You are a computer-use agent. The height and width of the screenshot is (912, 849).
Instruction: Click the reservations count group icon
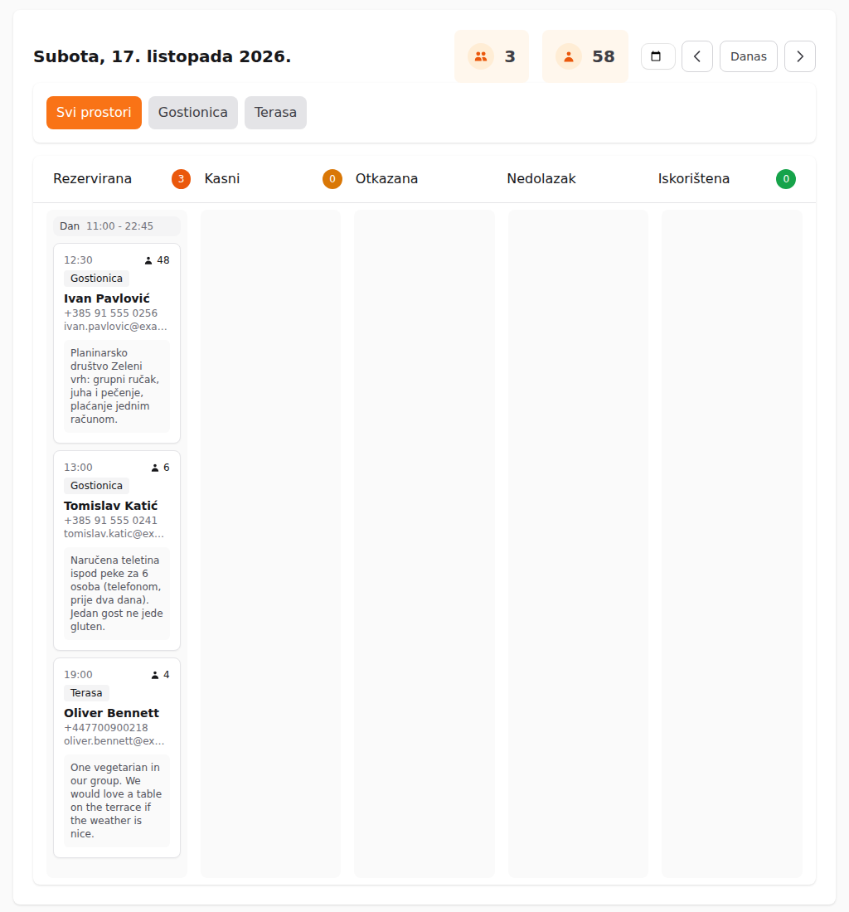click(481, 56)
